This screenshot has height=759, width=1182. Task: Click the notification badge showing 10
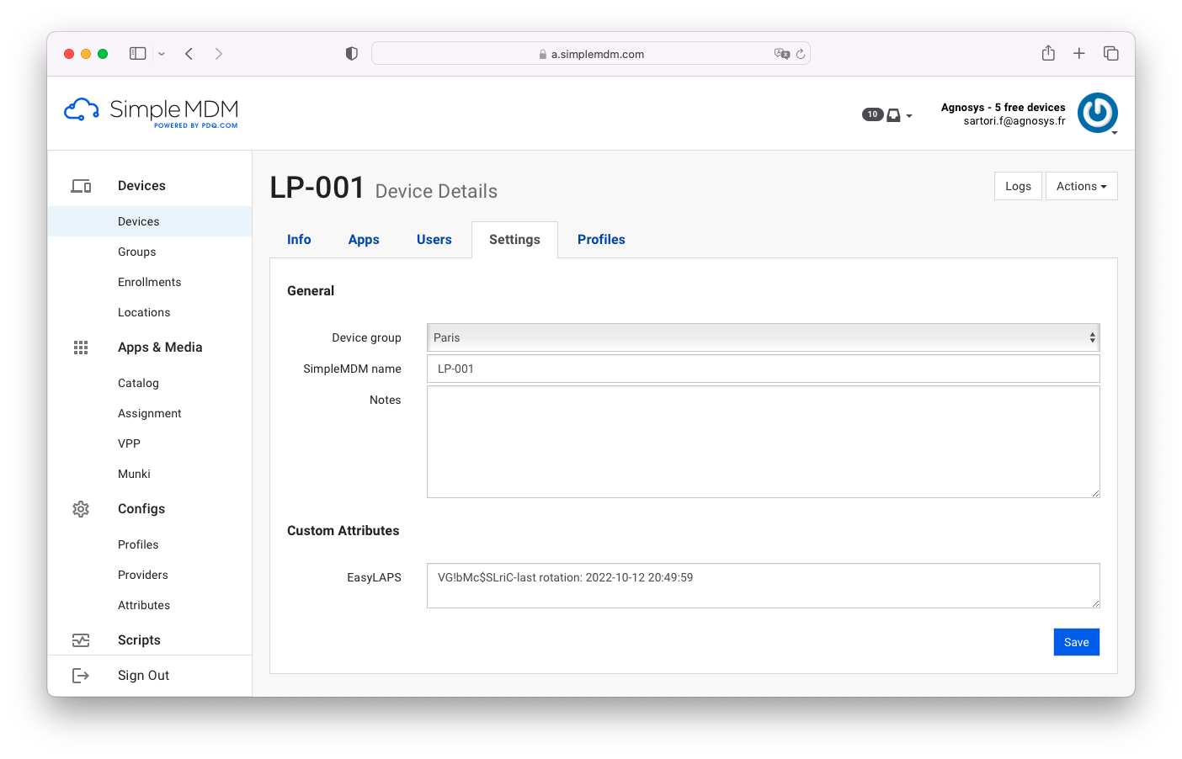click(872, 114)
